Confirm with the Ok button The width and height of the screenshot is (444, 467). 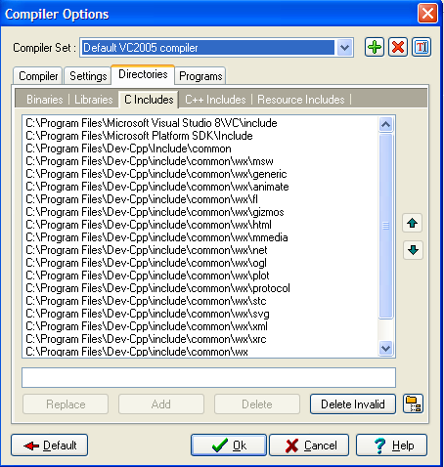pos(229,446)
